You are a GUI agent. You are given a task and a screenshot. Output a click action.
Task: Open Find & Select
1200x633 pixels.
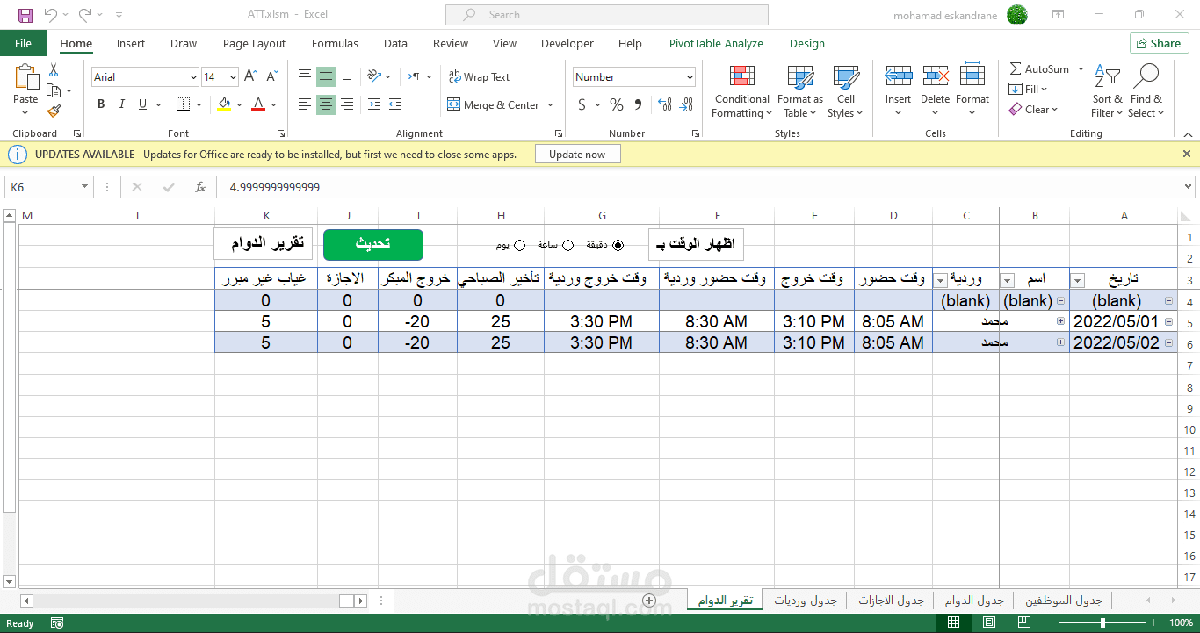point(1146,91)
